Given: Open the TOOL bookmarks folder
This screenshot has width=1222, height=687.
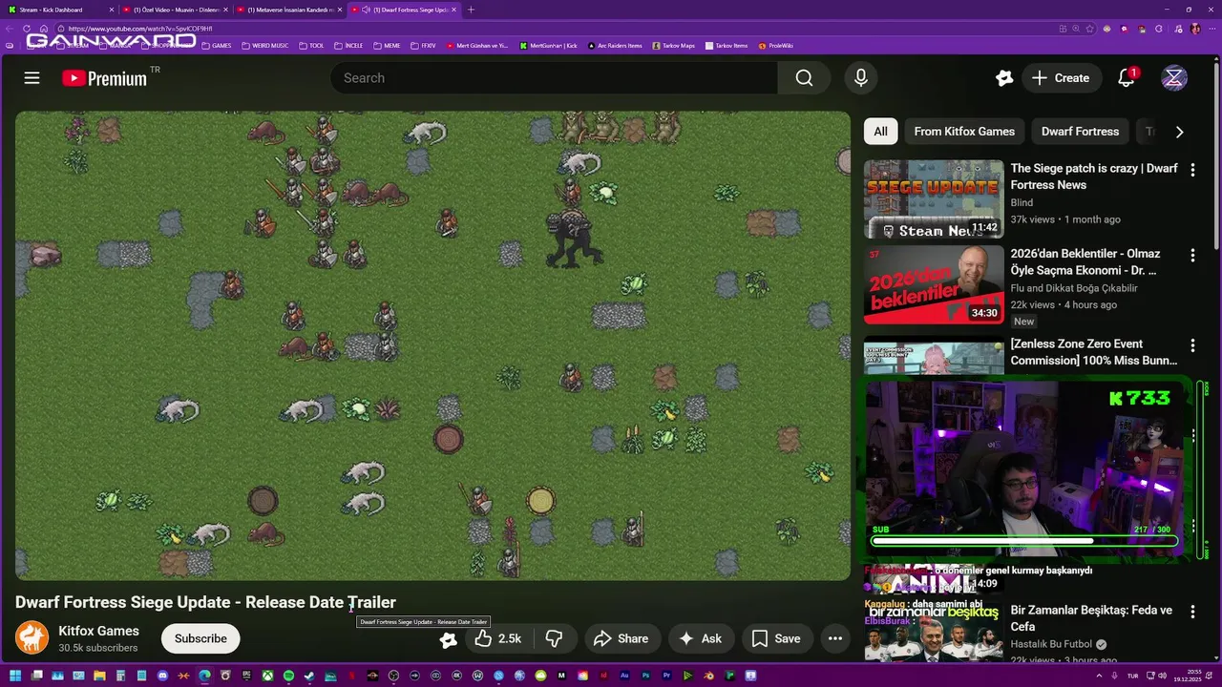Looking at the screenshot, I should tap(312, 46).
